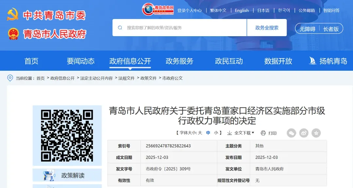The image size is (353, 188).
Task: Click the 青岛市人民政府 header title
Action: (x=55, y=34)
